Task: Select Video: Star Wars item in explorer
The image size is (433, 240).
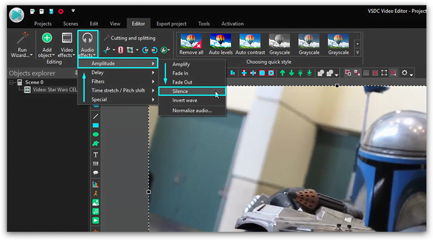Action: point(55,89)
